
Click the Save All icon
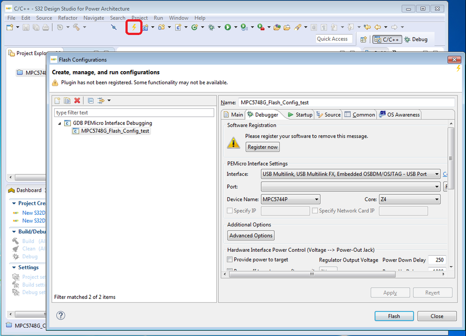[36, 27]
